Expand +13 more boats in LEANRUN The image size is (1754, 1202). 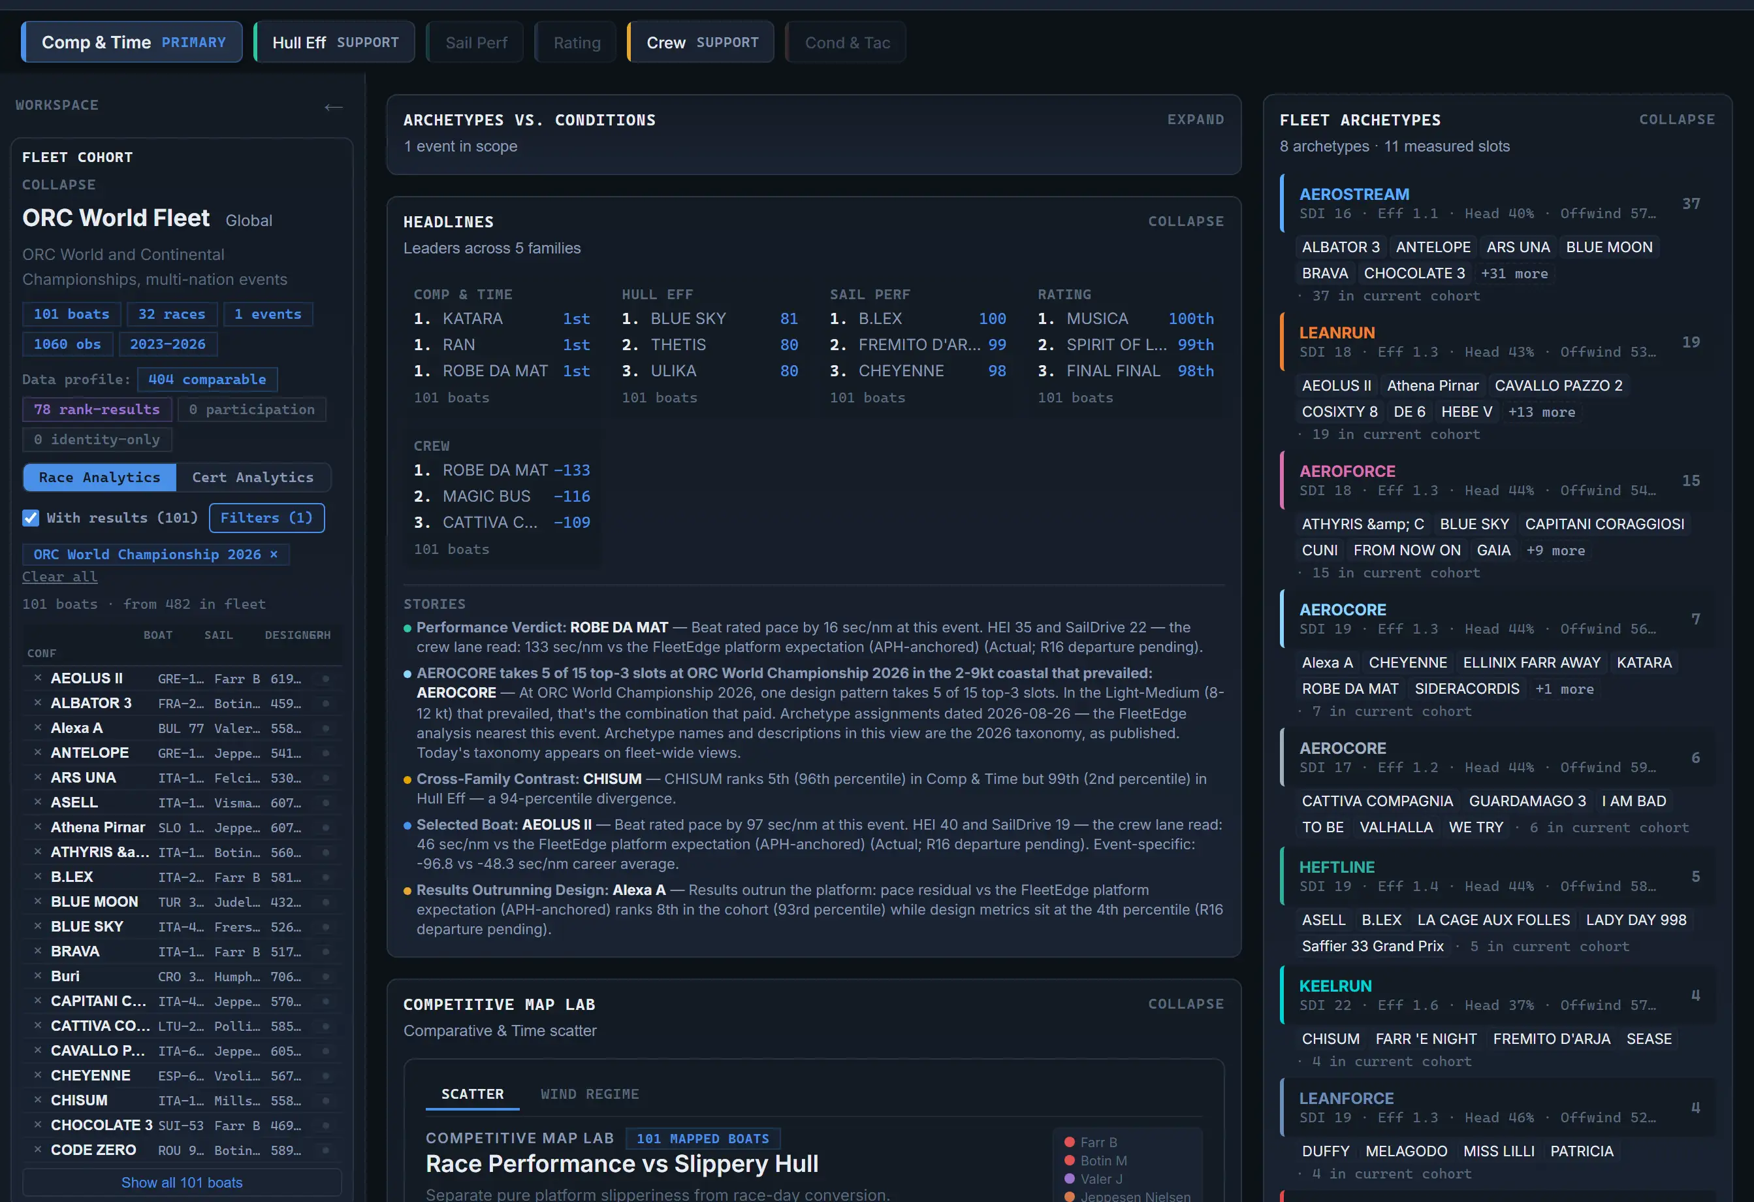pyautogui.click(x=1541, y=412)
